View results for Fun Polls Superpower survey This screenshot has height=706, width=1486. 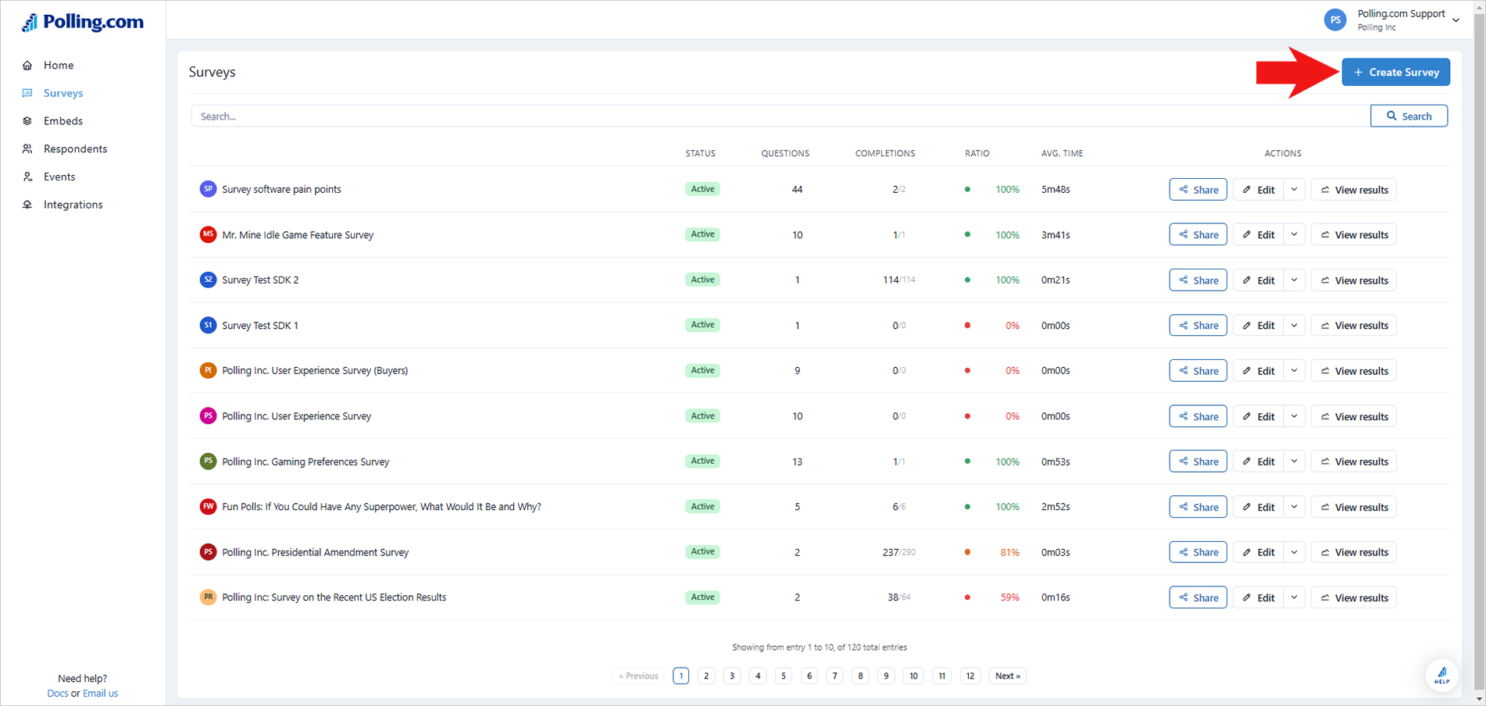click(x=1354, y=507)
